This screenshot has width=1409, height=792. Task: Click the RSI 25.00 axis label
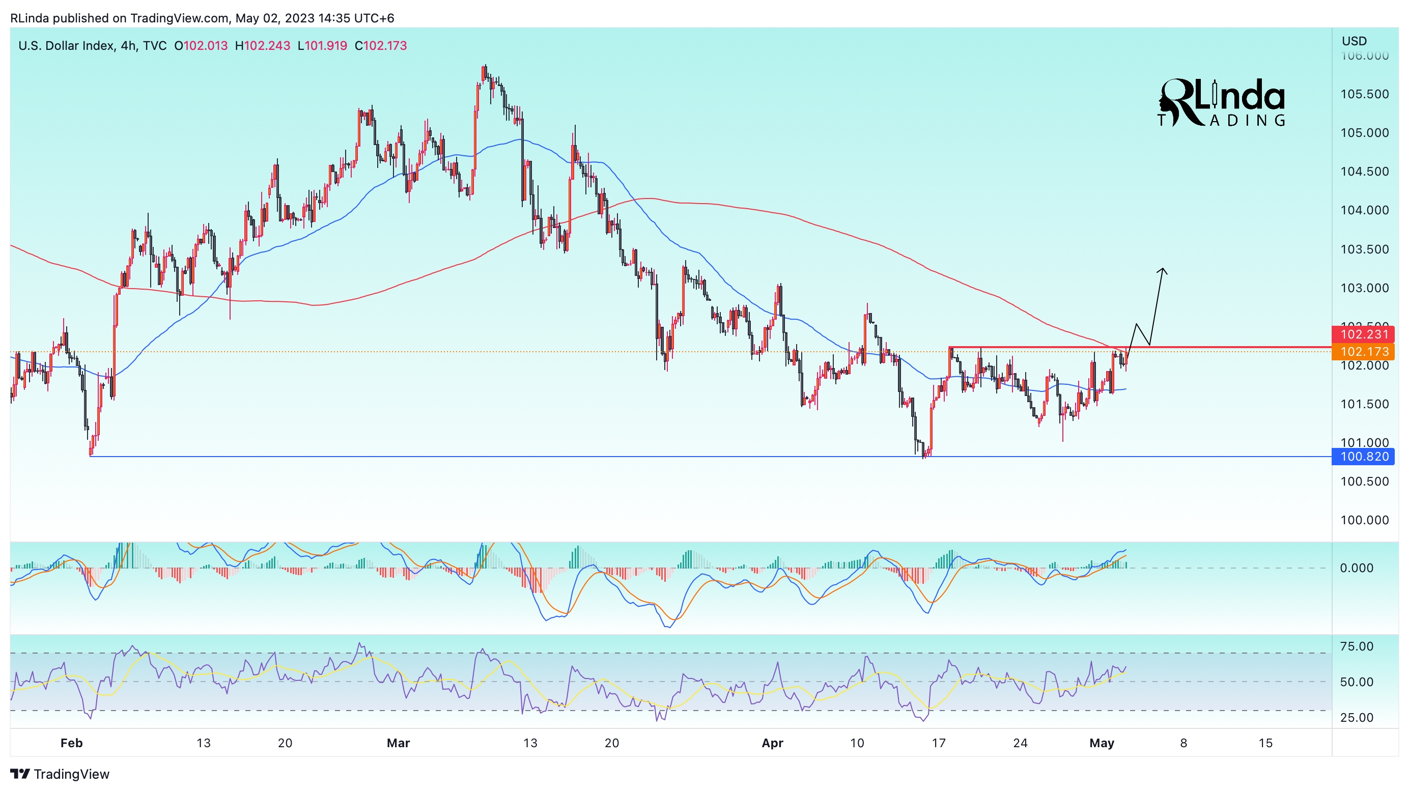click(1357, 718)
